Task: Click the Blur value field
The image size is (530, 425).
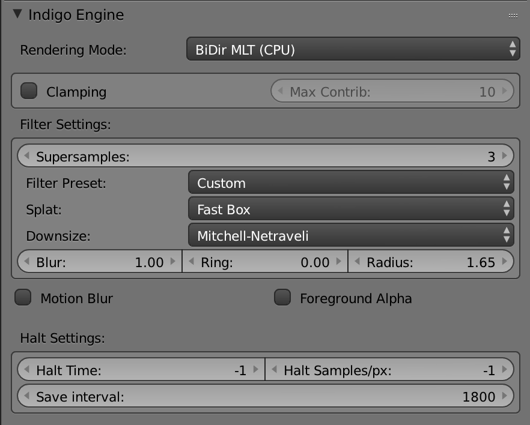Action: 99,262
